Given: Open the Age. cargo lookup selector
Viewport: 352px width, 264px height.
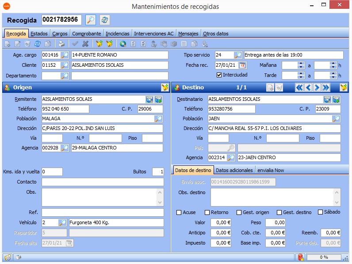Looking at the screenshot, I should click(x=65, y=55).
